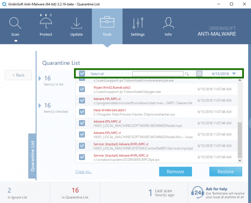The image size is (251, 203).
Task: Uncheck Adware.RPL.MPC.vl WOW6432Node\mpc checkbox
Action: (82, 123)
